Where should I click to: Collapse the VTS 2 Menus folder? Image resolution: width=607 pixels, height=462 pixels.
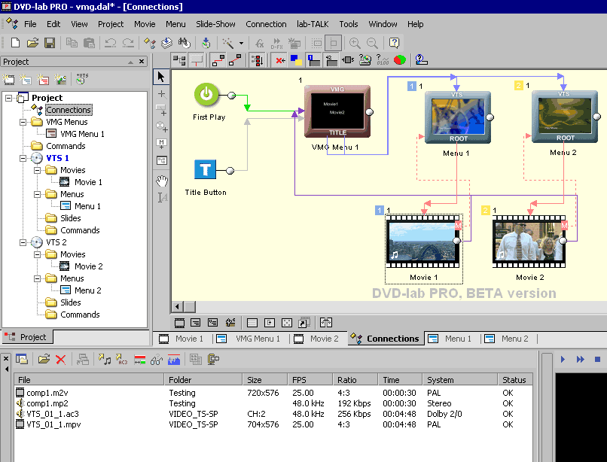click(x=37, y=278)
